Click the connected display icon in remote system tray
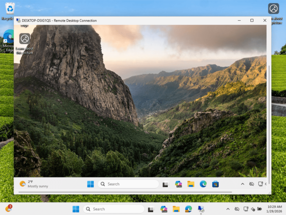The image size is (286, 215). tap(261, 184)
